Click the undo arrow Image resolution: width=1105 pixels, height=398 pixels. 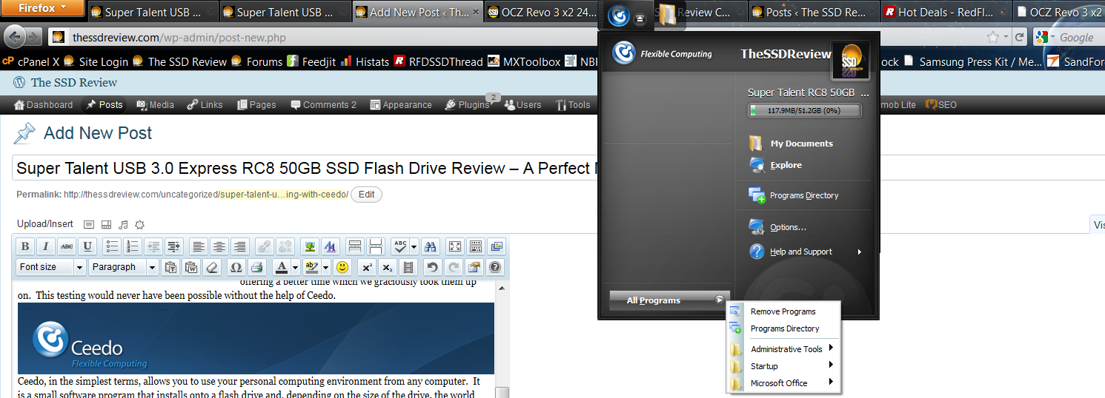(432, 267)
